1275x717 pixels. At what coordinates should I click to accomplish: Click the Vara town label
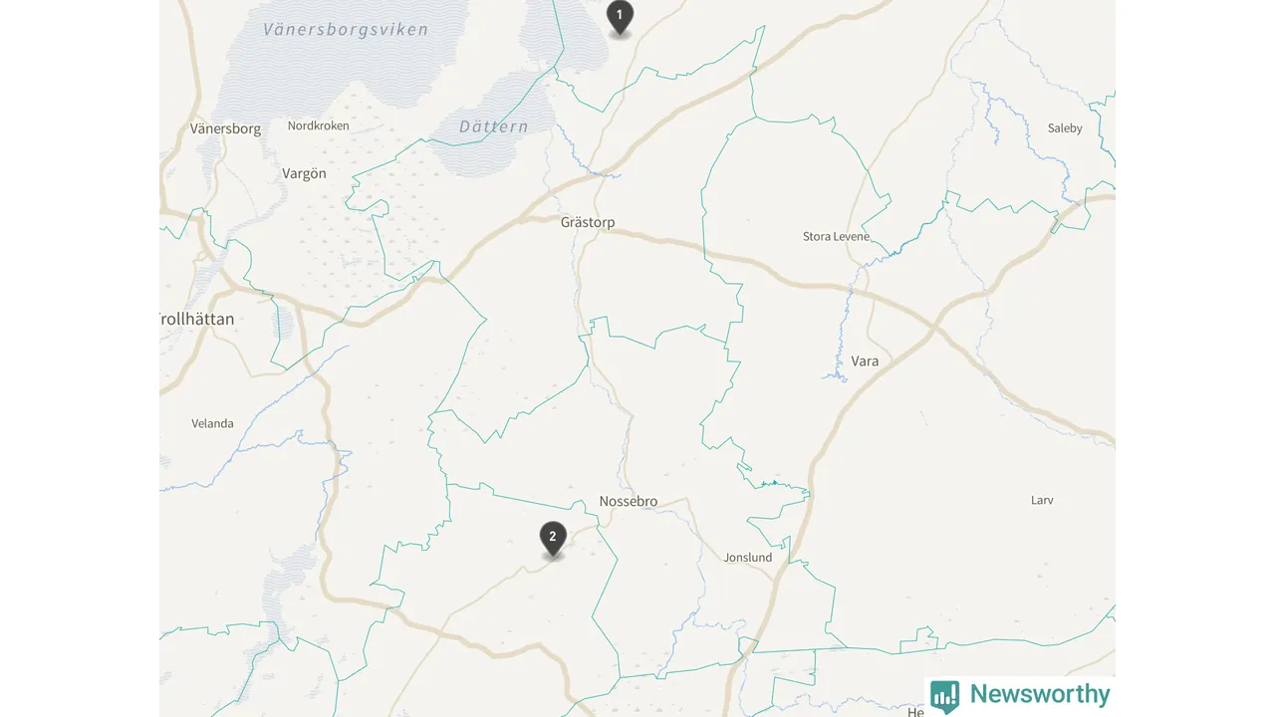coord(866,360)
